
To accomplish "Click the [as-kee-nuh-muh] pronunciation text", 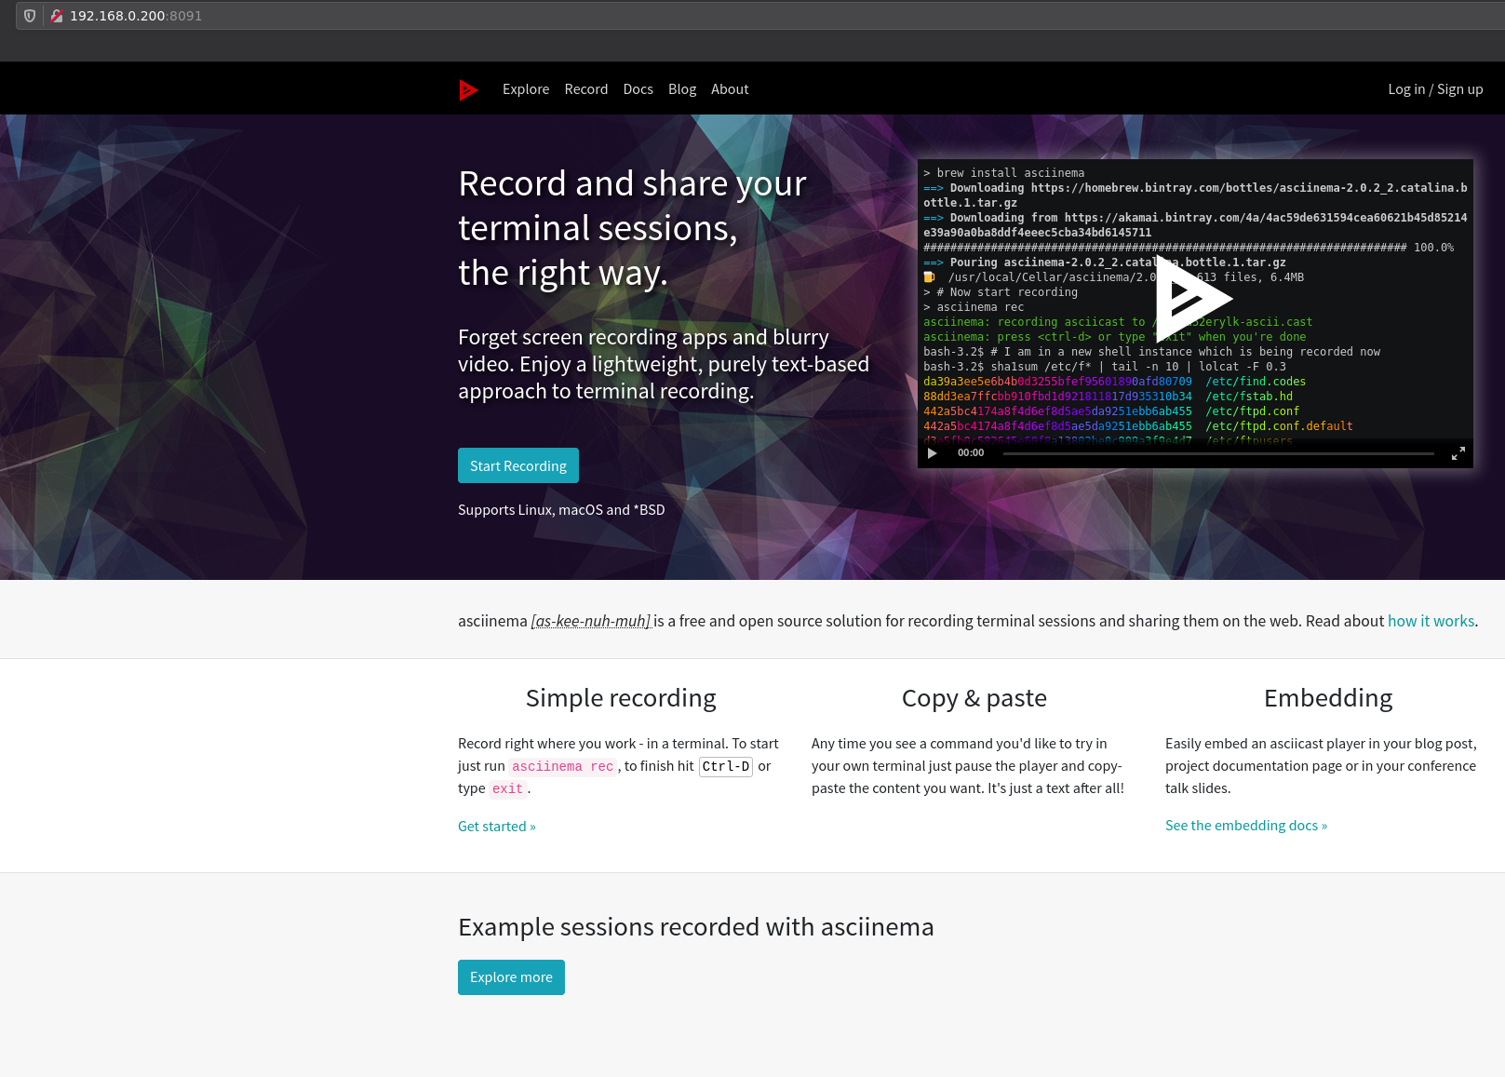I will (x=590, y=621).
